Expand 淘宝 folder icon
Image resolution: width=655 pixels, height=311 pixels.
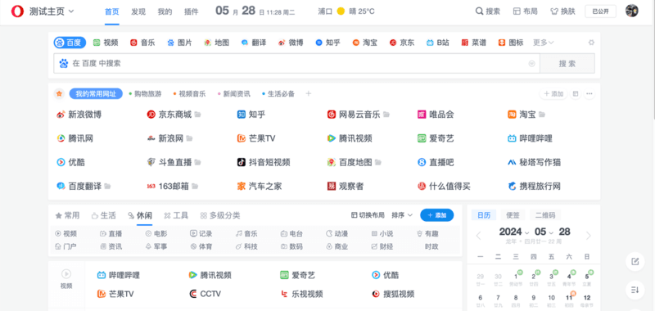point(542,115)
